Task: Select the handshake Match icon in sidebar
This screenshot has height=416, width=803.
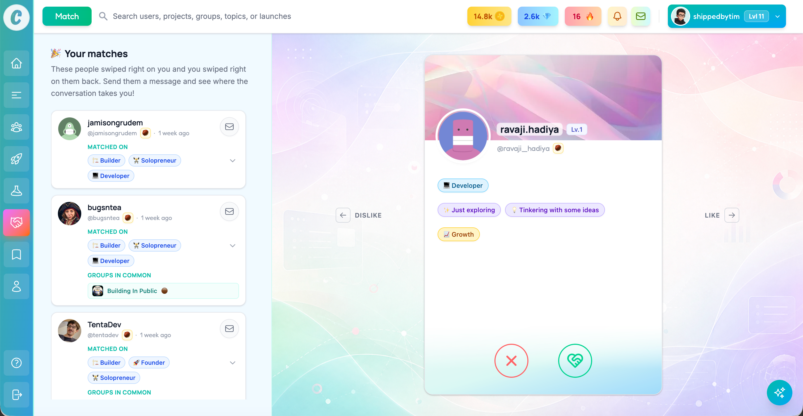Action: point(16,222)
